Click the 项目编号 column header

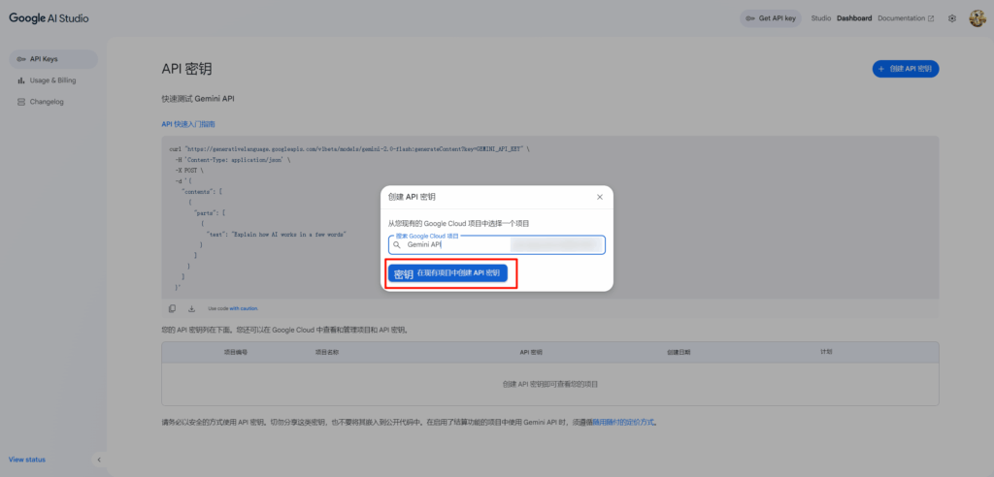pyautogui.click(x=236, y=352)
